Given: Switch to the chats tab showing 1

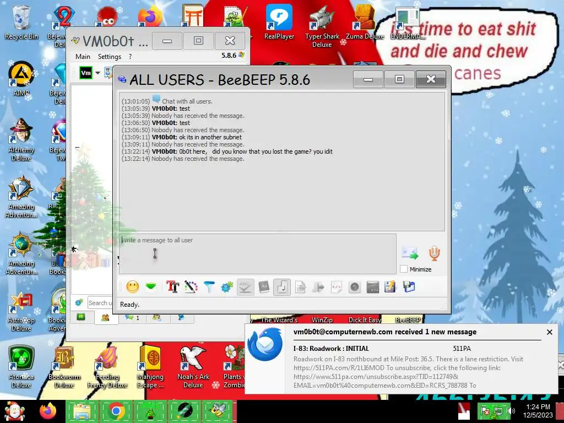Looking at the screenshot, I should pyautogui.click(x=132, y=318).
